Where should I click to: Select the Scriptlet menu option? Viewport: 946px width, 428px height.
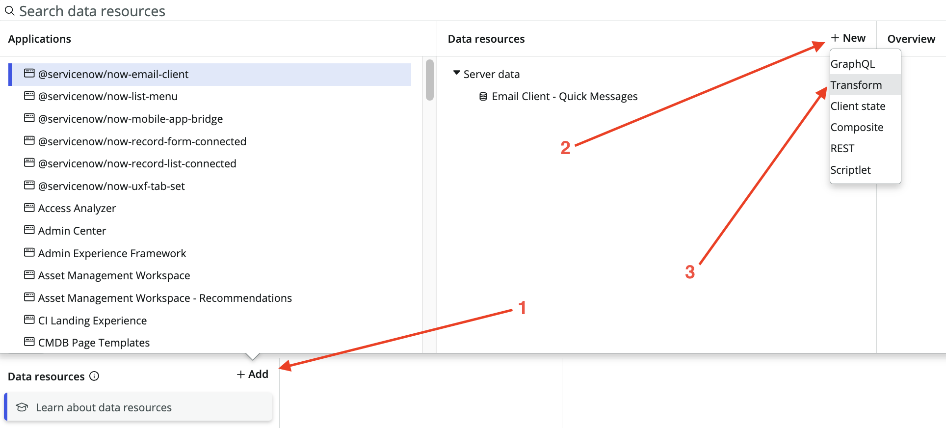(x=865, y=170)
